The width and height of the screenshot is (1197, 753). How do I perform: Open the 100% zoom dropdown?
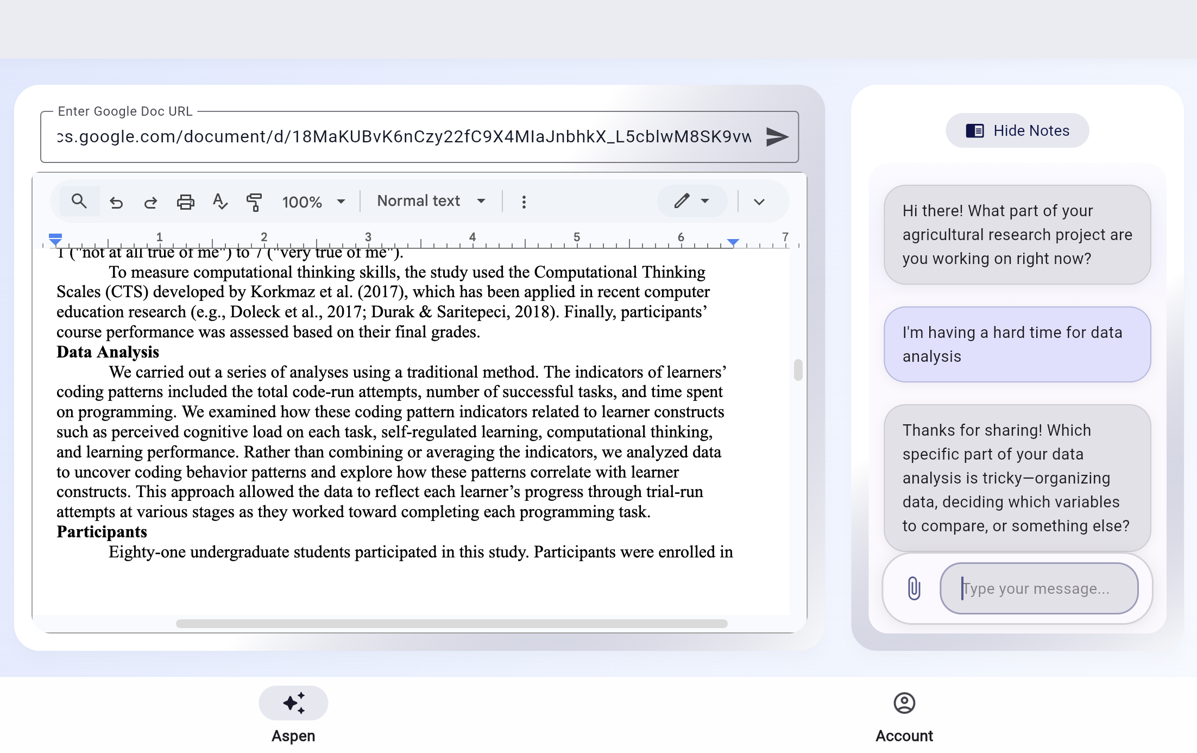[x=313, y=202]
